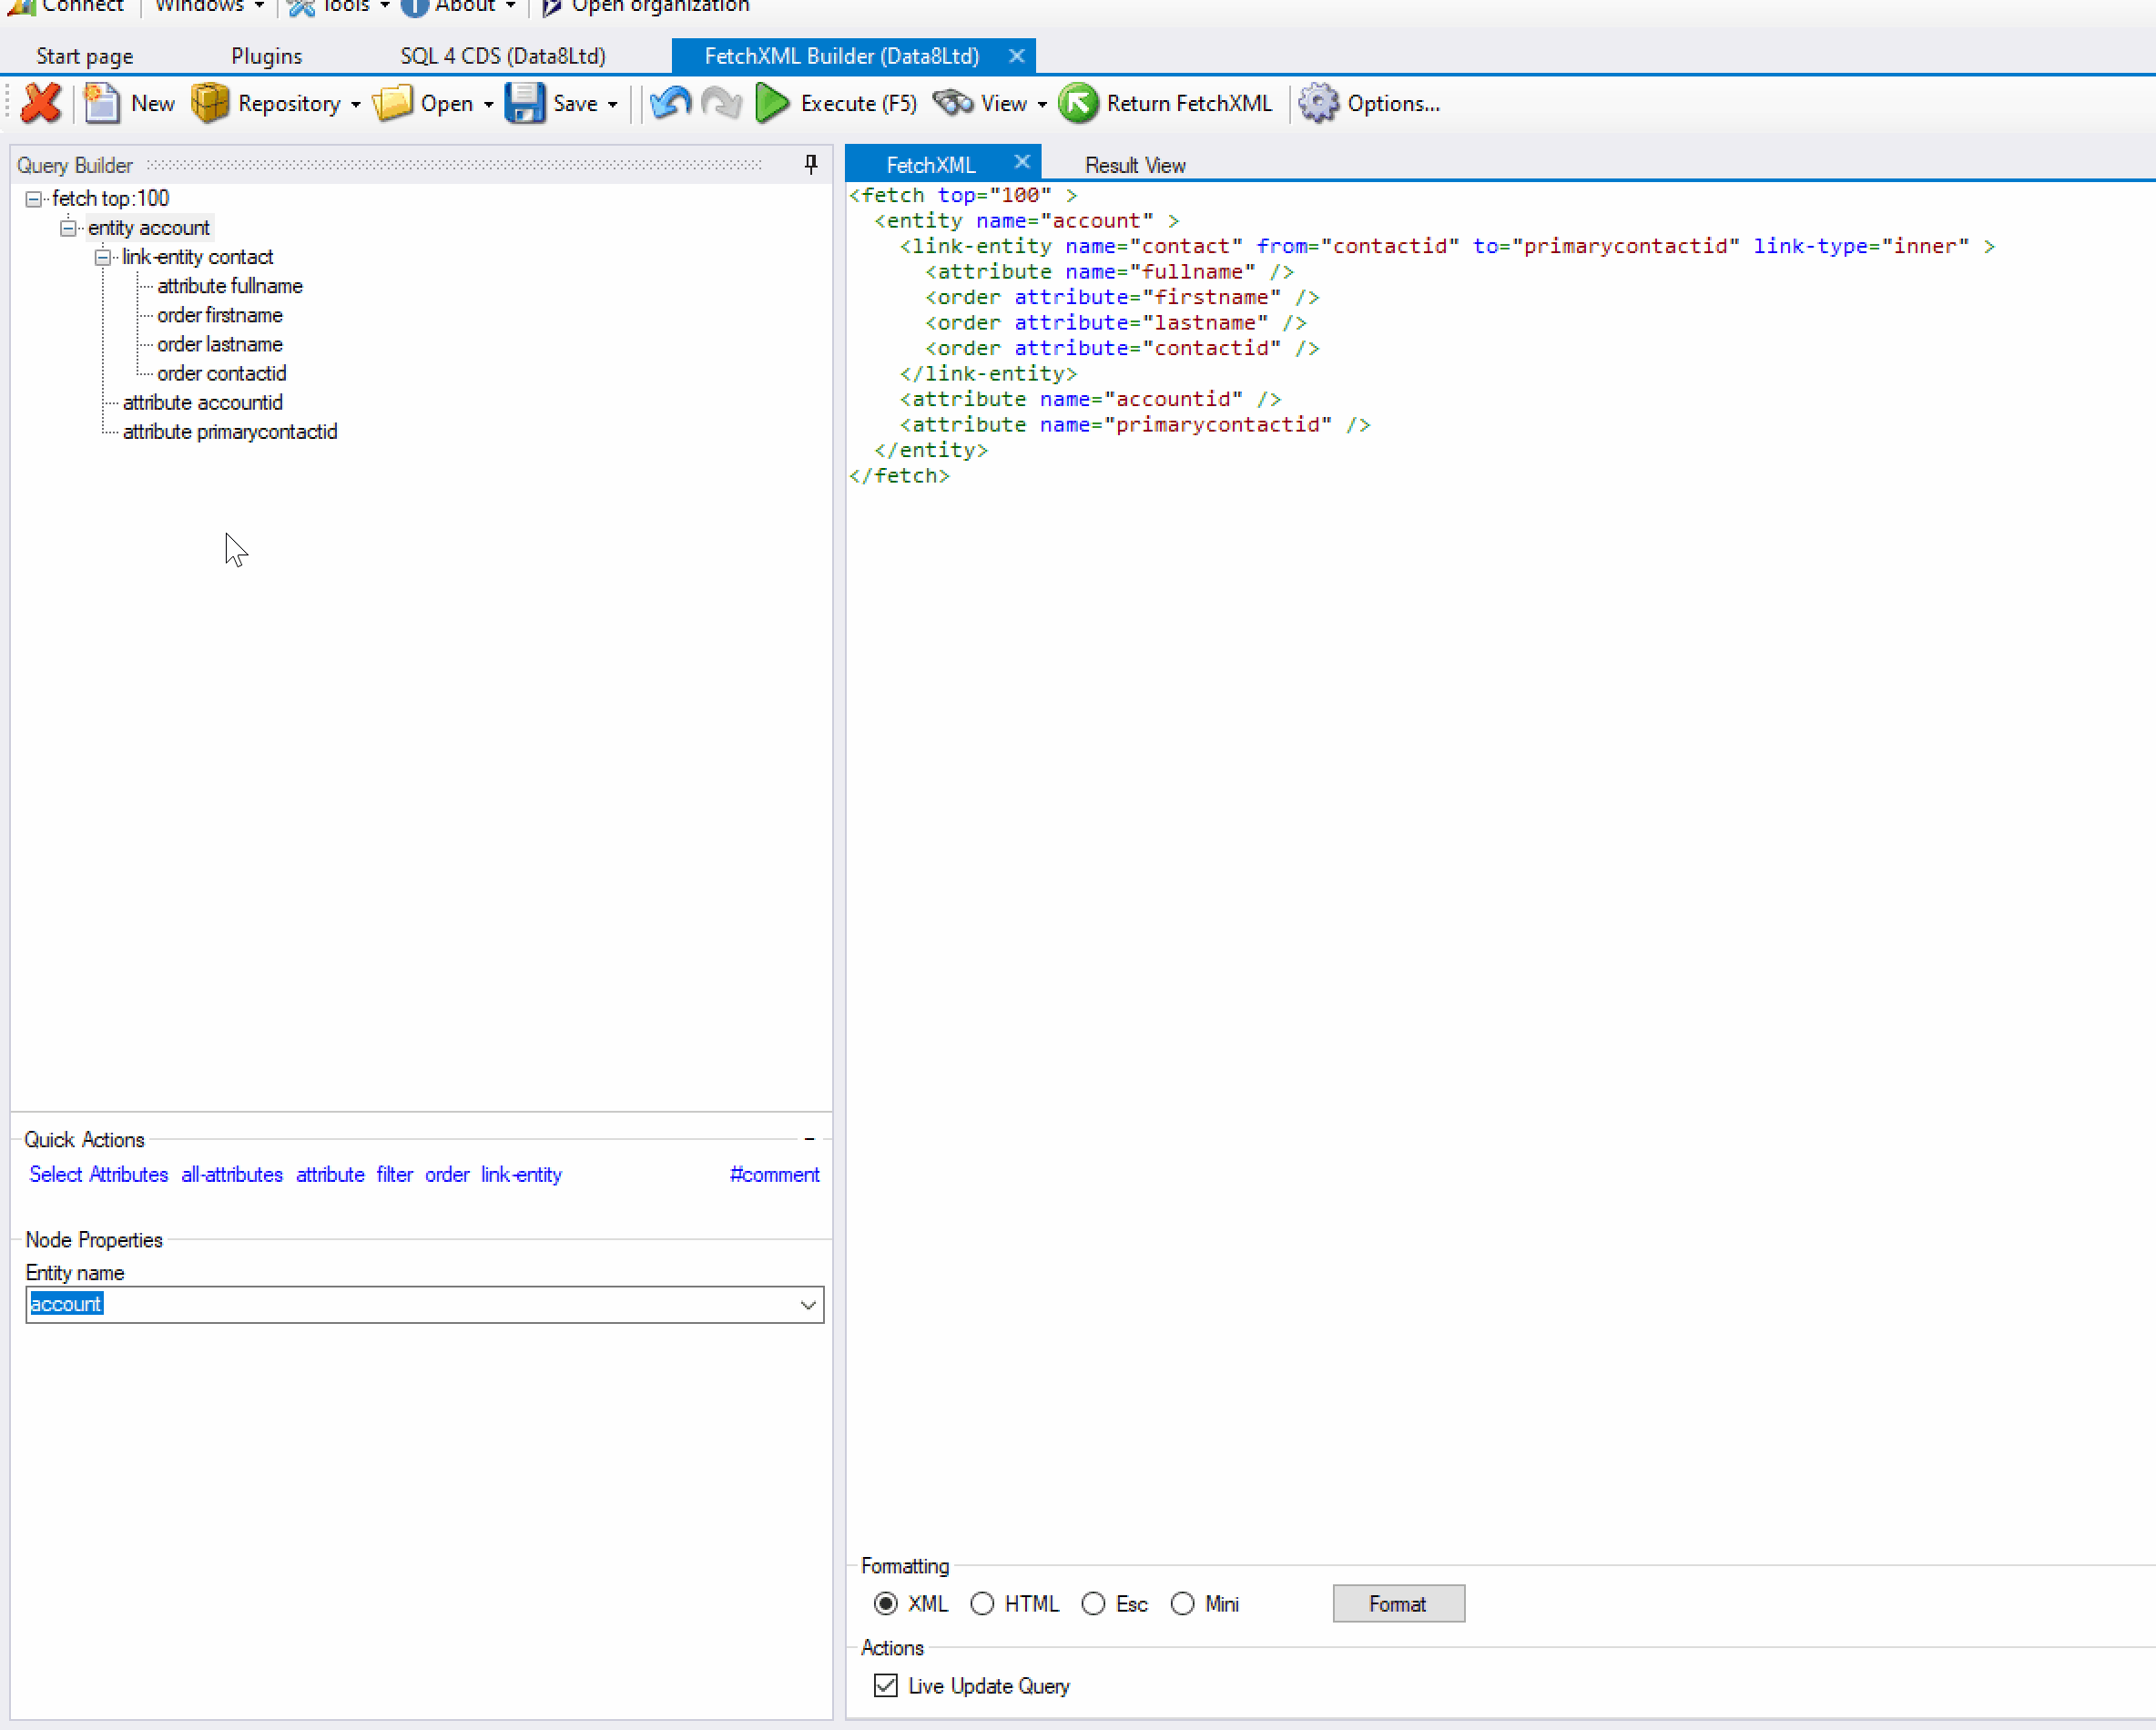The image size is (2156, 1730).
Task: Click the all-attributes quick action link
Action: pyautogui.click(x=232, y=1175)
